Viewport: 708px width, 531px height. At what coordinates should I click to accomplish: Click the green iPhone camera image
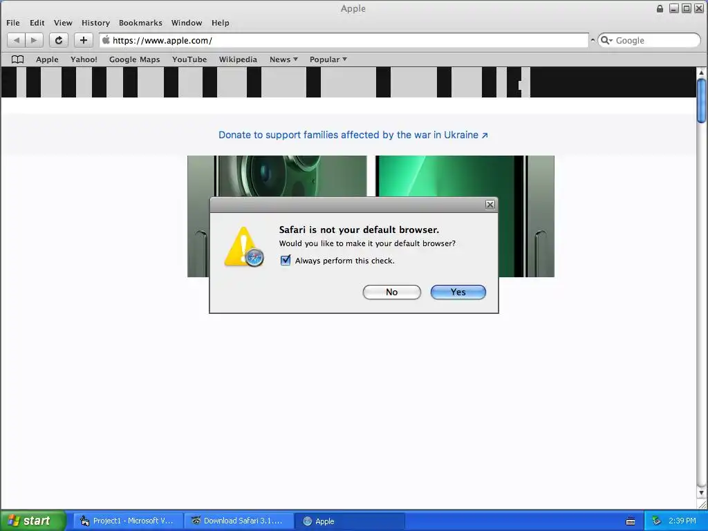[277, 176]
